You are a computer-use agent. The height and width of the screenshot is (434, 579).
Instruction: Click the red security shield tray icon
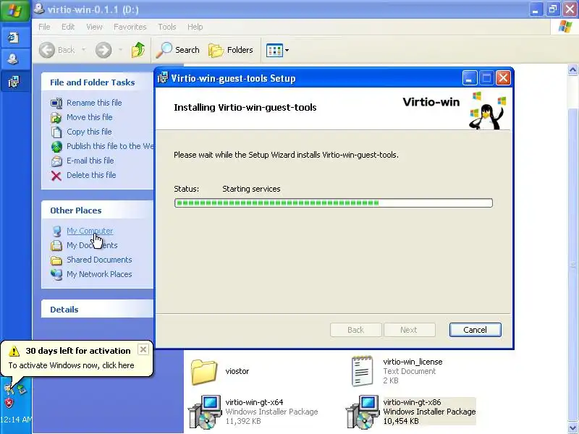9,403
